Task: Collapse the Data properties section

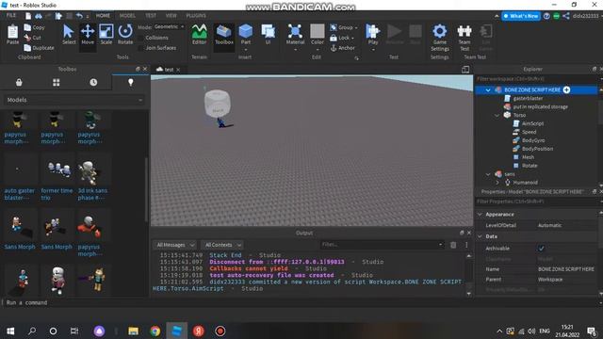Action: (x=480, y=236)
